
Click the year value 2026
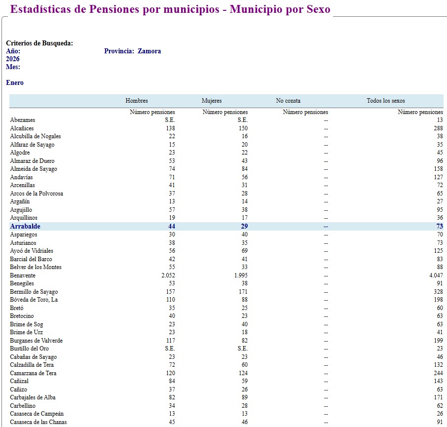click(13, 59)
